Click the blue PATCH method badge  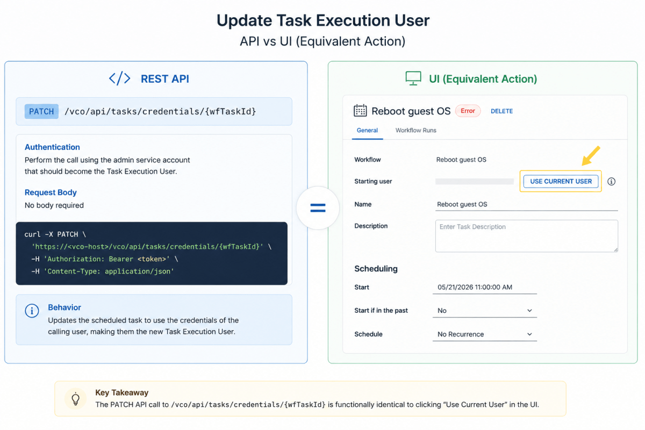41,111
